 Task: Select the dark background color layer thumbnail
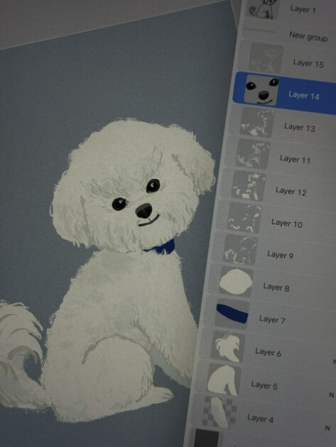pos(207,438)
